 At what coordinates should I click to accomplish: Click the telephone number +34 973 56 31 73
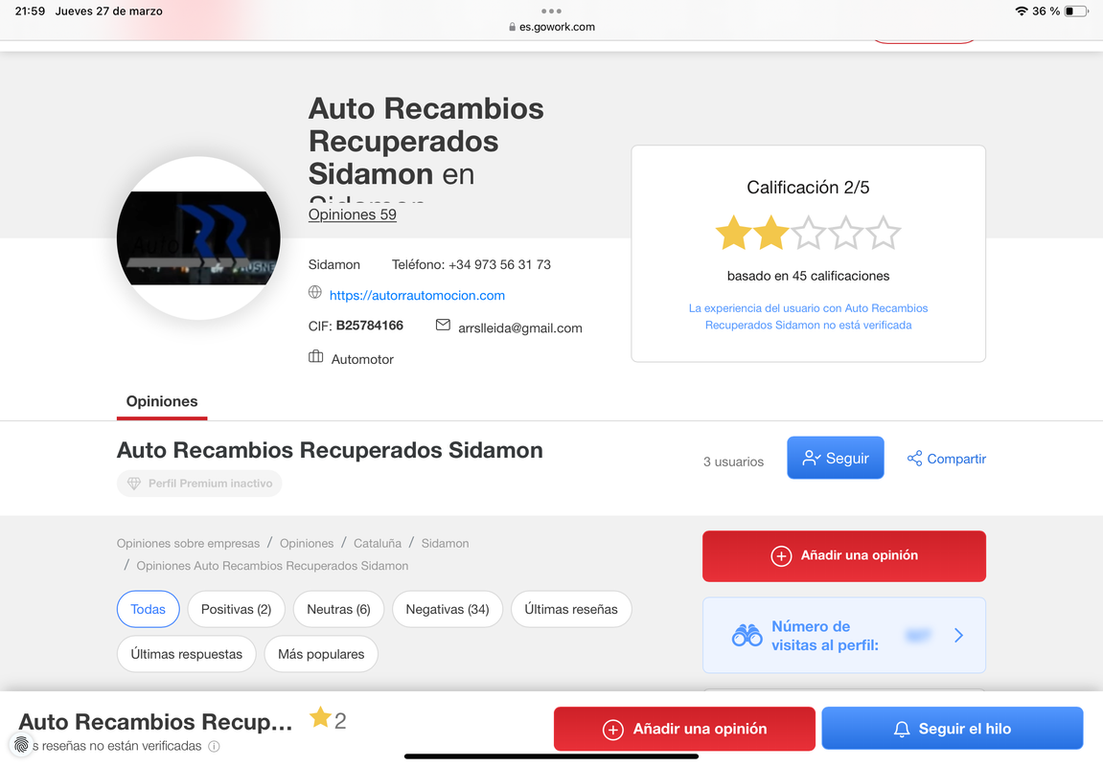[x=499, y=265]
